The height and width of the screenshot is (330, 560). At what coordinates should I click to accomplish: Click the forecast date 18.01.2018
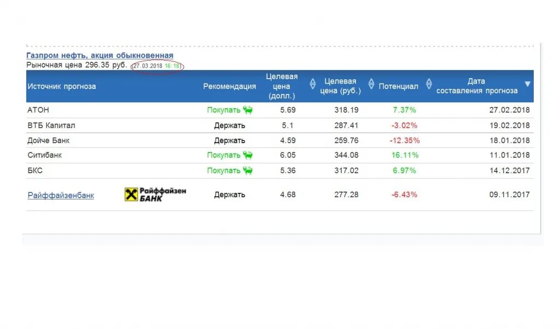click(x=509, y=140)
